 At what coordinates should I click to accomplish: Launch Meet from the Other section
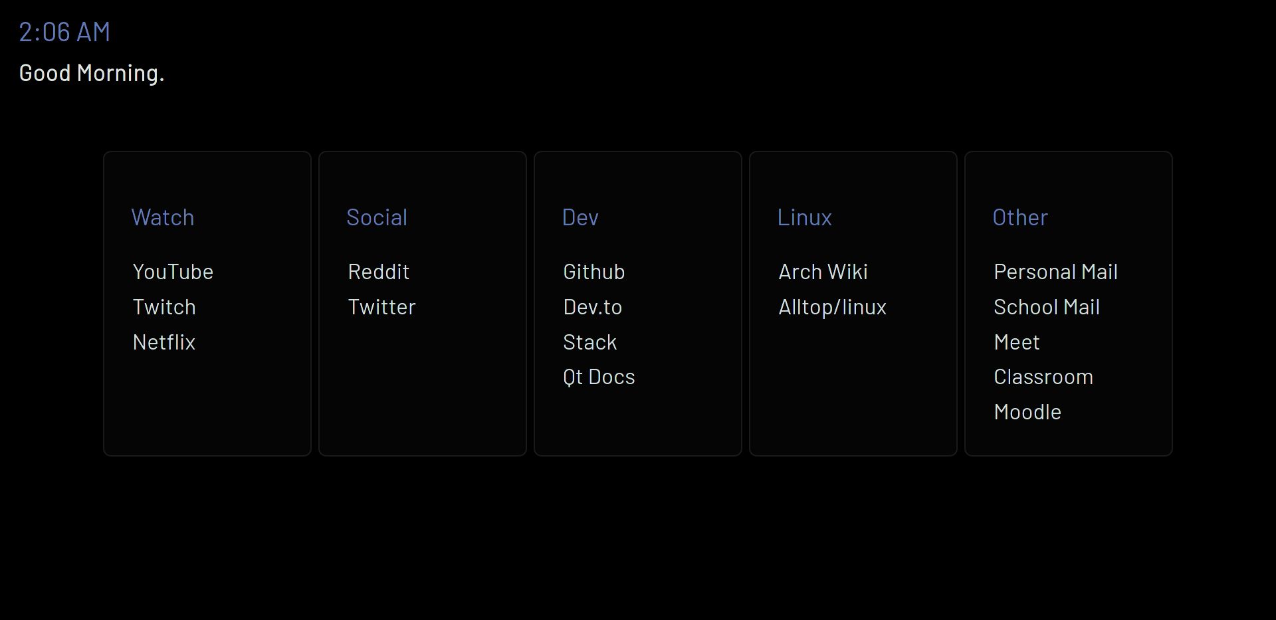click(x=1016, y=342)
